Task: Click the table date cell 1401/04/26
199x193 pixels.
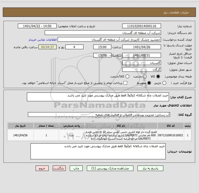Action: (20, 135)
